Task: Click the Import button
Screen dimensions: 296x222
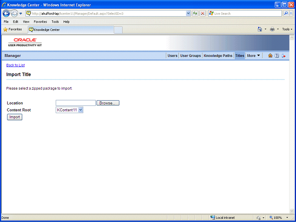Action: coord(14,117)
